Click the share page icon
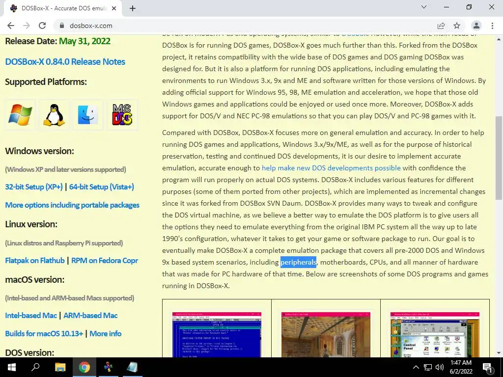Screen dimensions: 503x377 (441, 26)
